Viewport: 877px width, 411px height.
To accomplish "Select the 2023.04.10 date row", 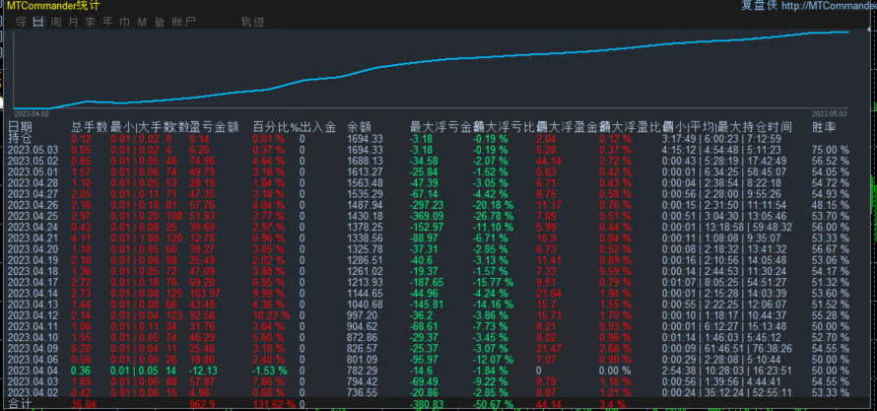I will click(430, 337).
